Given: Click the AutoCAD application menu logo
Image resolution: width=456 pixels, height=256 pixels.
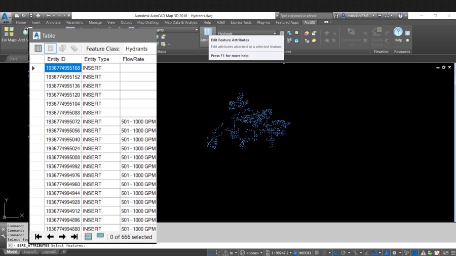Looking at the screenshot, I should coord(5,18).
